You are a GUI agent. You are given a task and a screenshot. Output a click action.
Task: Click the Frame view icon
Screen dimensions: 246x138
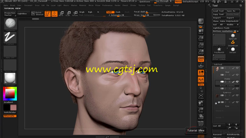201,96
